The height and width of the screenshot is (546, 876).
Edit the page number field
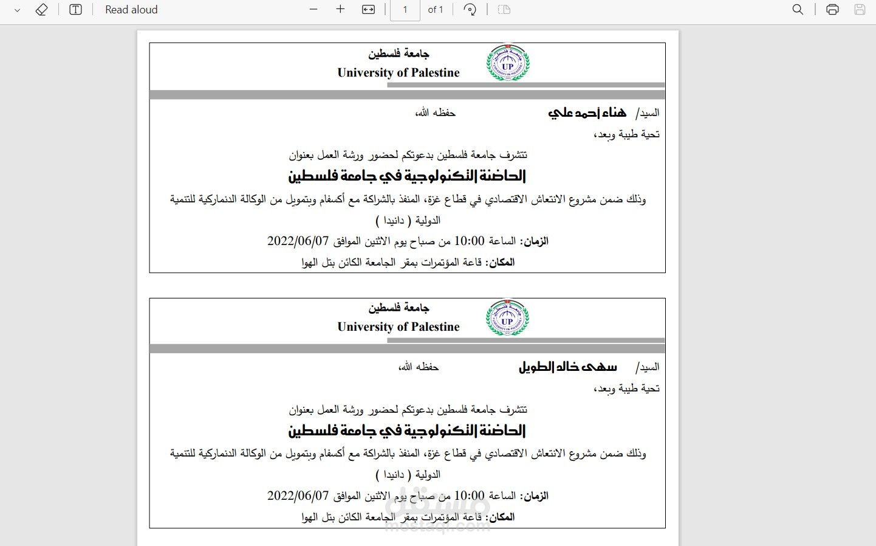click(405, 10)
